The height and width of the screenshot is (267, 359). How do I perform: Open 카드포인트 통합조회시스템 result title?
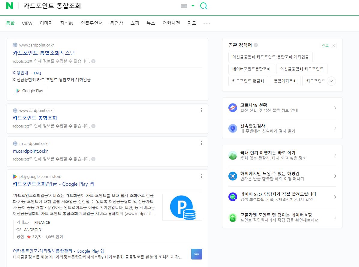click(x=44, y=53)
